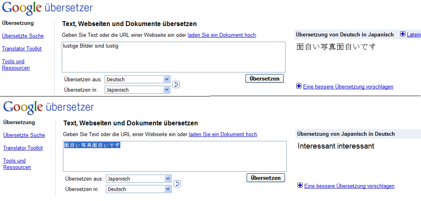The height and width of the screenshot is (201, 421).
Task: Open the 'Übersetzen aus' Deutsch dropdown
Action: click(138, 80)
